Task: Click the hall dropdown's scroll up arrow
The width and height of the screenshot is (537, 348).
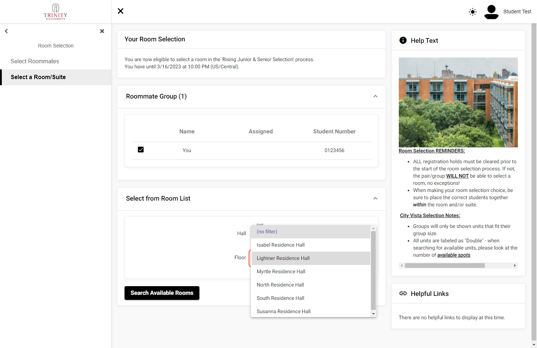Action: pyautogui.click(x=373, y=228)
